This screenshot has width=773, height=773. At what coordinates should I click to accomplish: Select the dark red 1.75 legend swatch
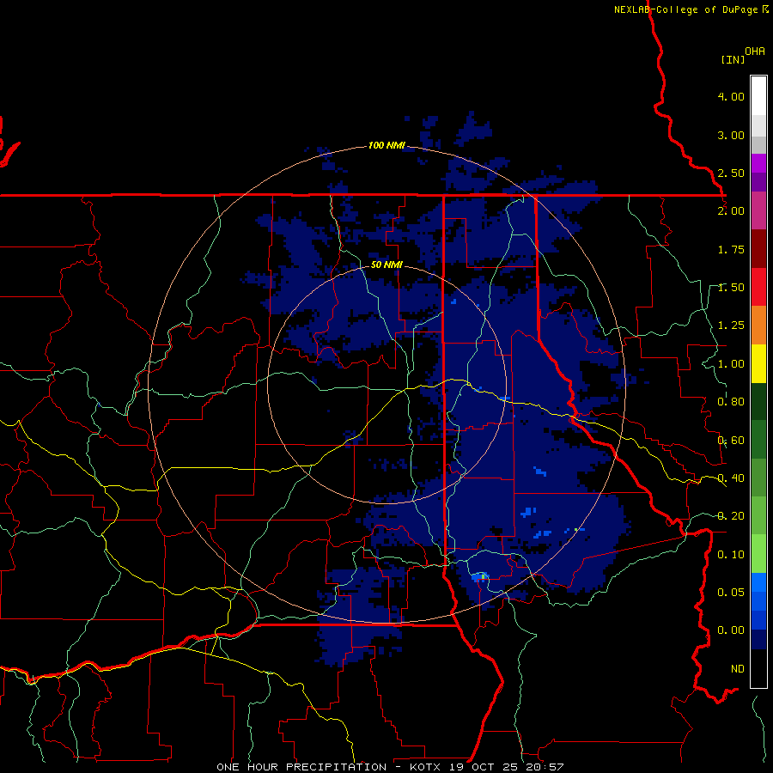pyautogui.click(x=758, y=249)
